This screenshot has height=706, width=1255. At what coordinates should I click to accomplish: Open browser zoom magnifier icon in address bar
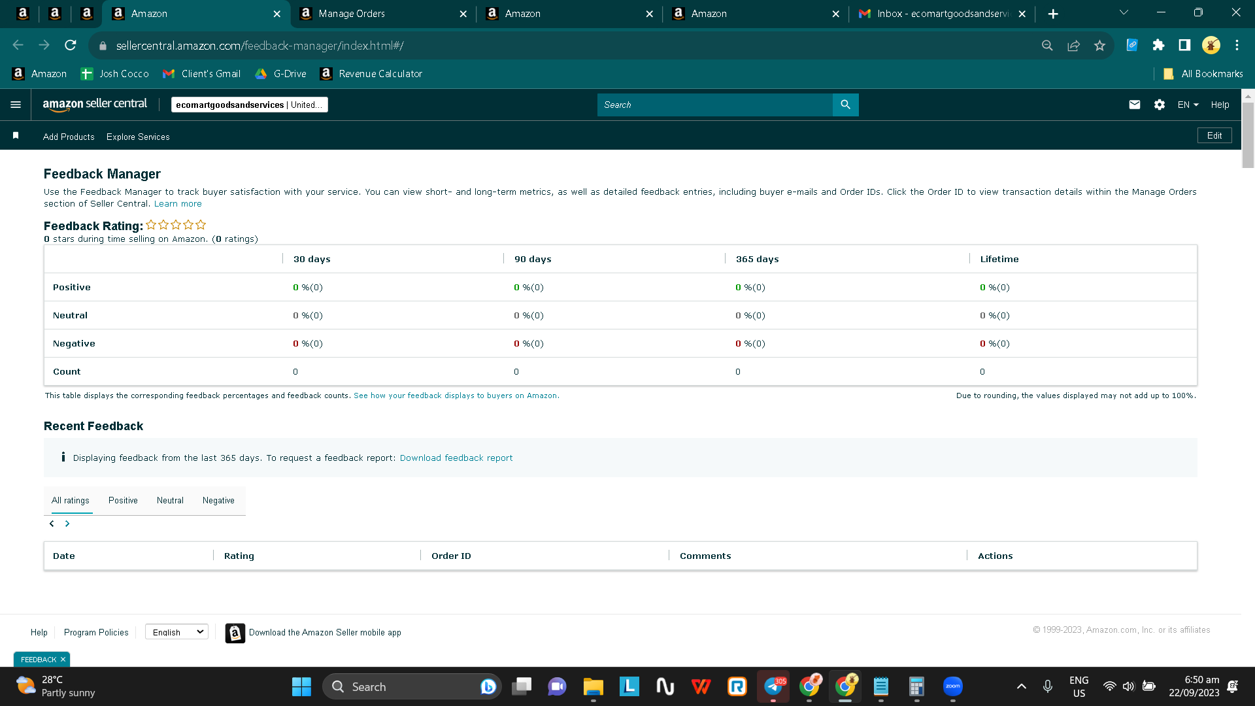coord(1047,45)
